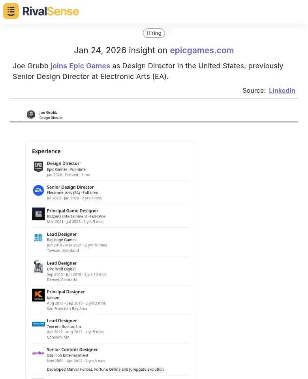
Task: Click the Hiring category badge
Action: coord(154,33)
